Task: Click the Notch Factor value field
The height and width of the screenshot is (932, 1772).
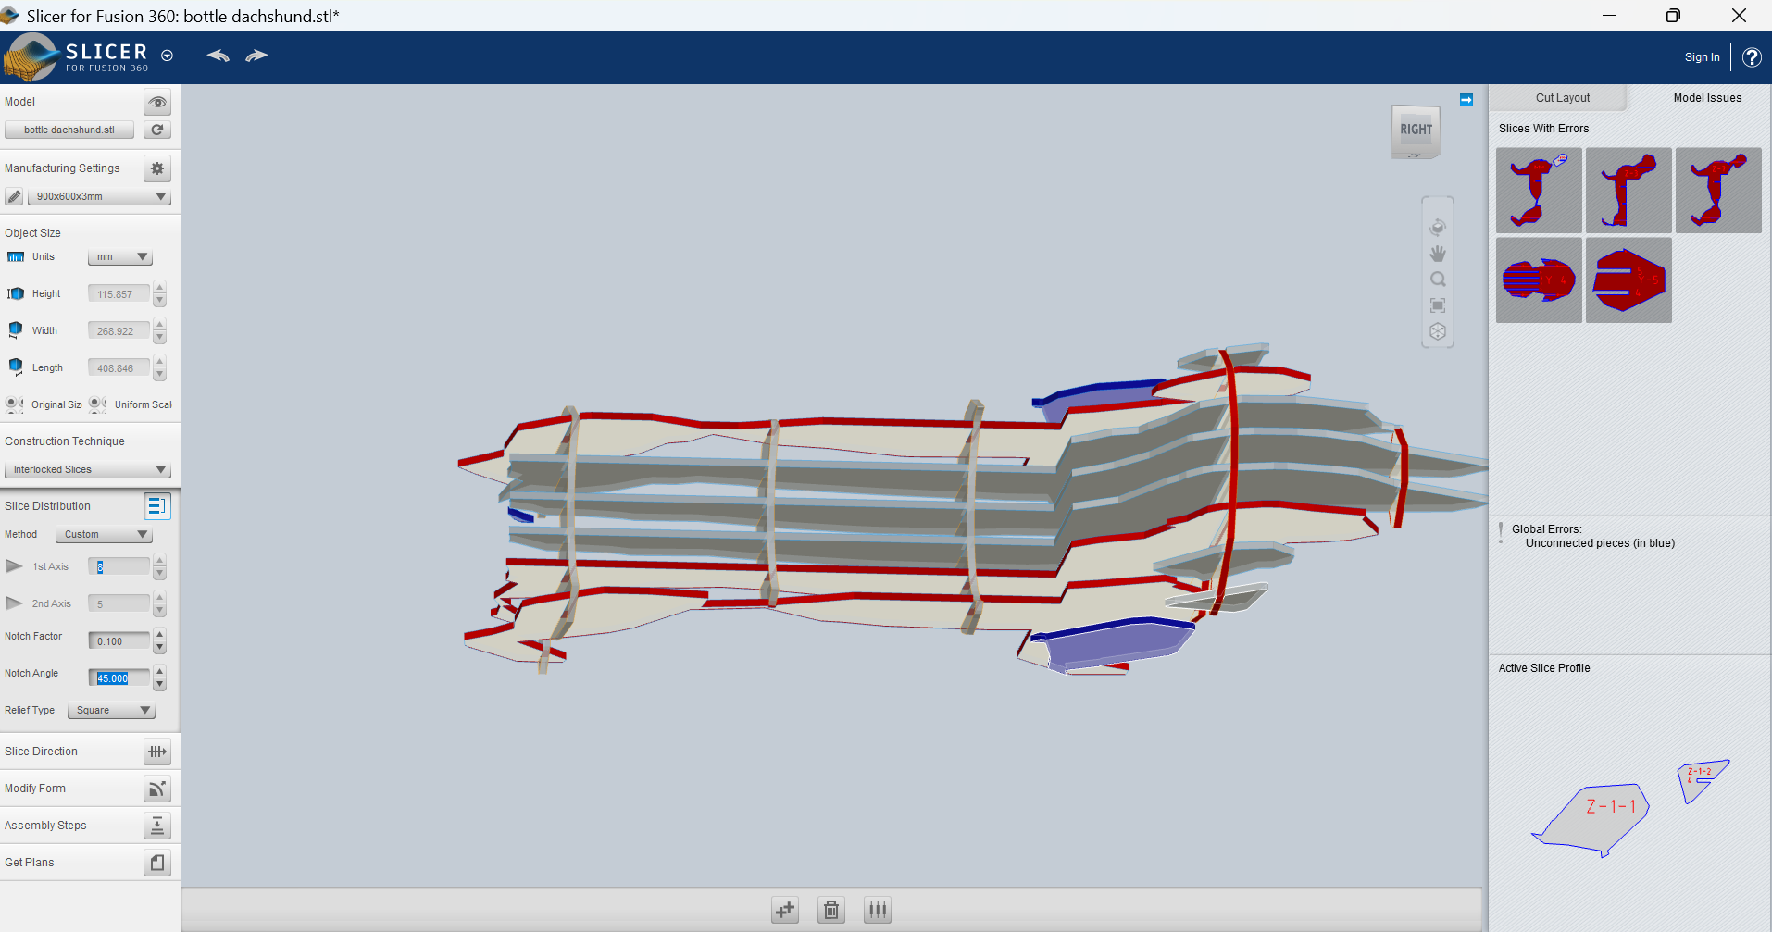Action: pos(119,640)
